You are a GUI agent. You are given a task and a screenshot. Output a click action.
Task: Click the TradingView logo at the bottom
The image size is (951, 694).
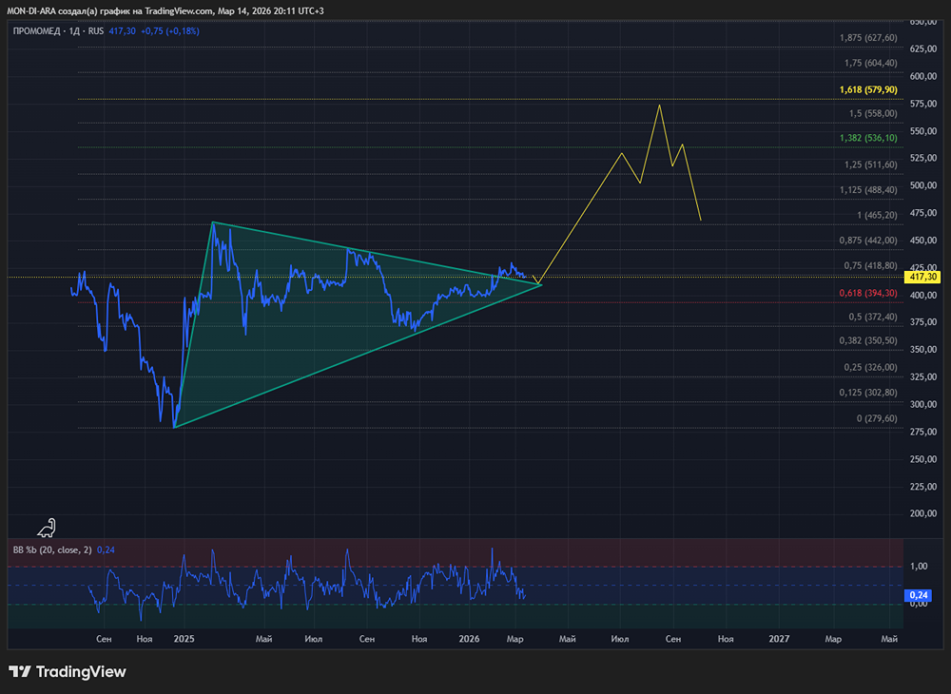[x=68, y=671]
